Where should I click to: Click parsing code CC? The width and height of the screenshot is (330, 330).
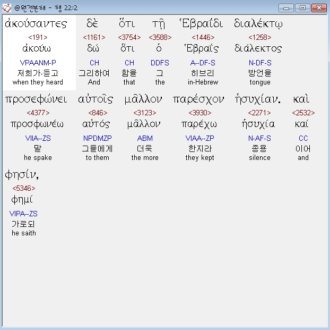[303, 138]
